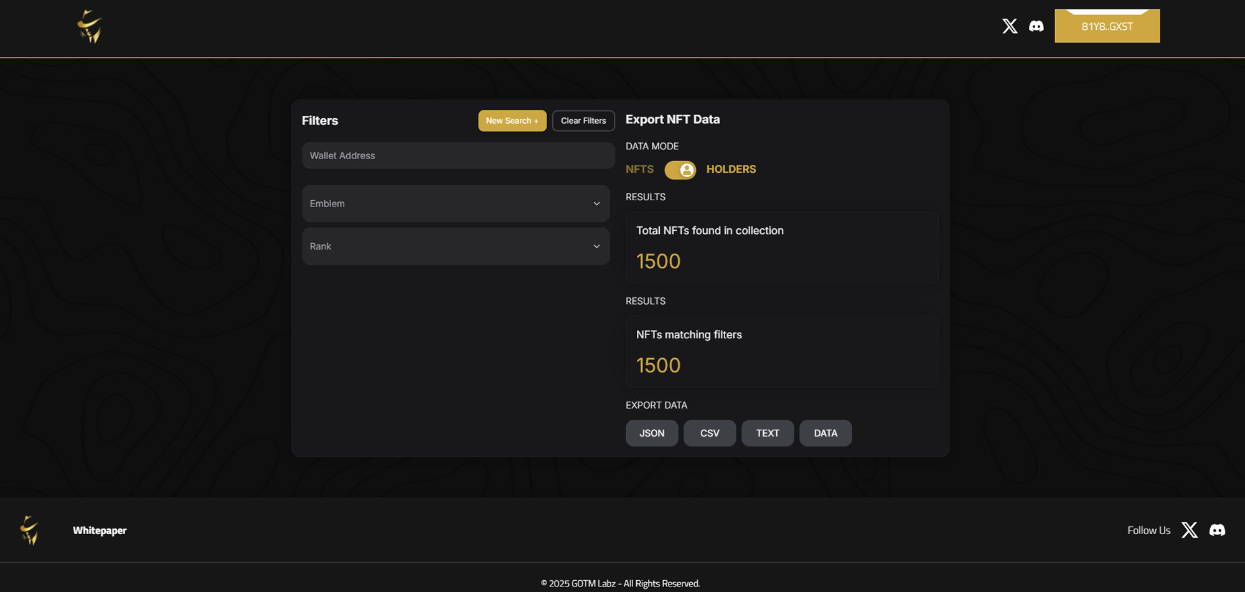This screenshot has height=592, width=1245.
Task: Toggle the Data Mode switch
Action: (680, 170)
